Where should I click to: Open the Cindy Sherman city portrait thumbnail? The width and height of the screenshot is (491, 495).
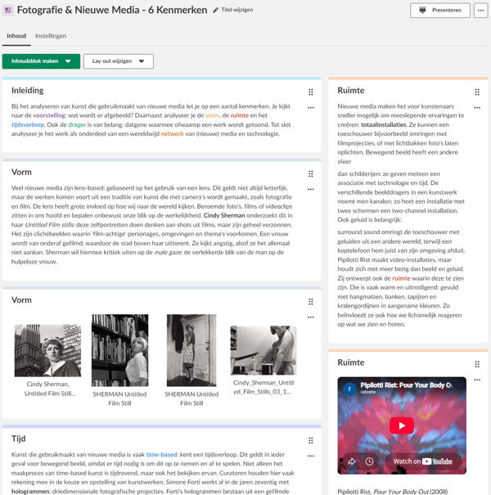47,350
